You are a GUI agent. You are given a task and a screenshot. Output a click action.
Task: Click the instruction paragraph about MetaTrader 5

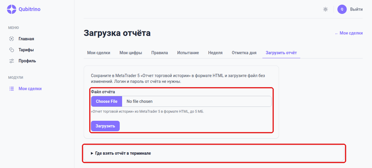click(178, 79)
